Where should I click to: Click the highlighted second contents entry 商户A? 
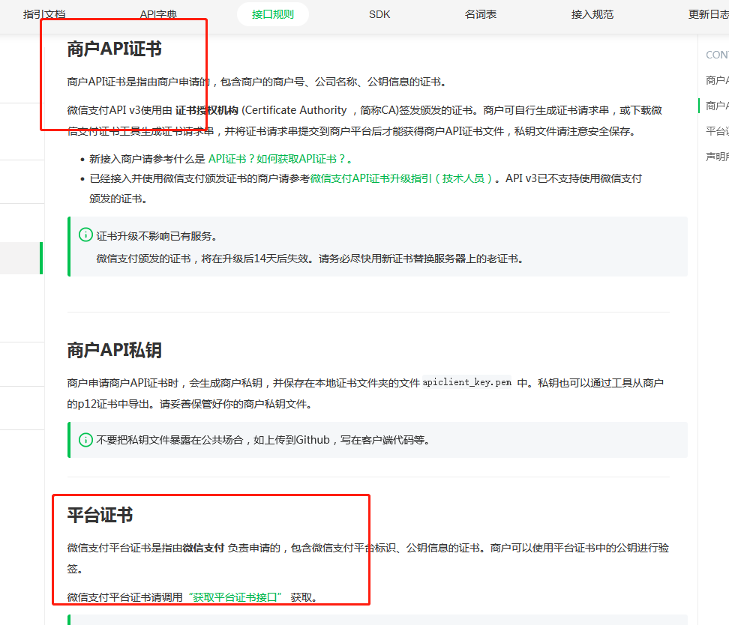coord(717,106)
